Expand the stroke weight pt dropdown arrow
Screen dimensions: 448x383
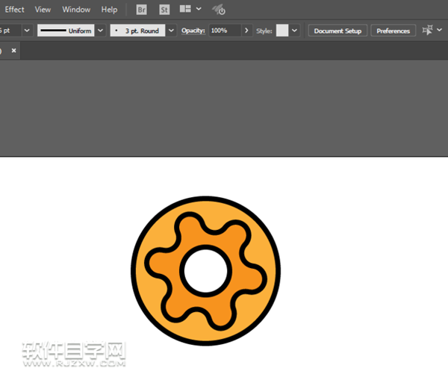click(x=27, y=31)
